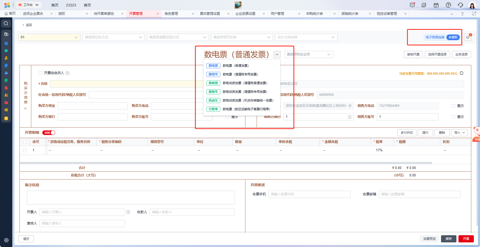Switch to 角色管理 tab
480x247 pixels.
click(x=171, y=14)
